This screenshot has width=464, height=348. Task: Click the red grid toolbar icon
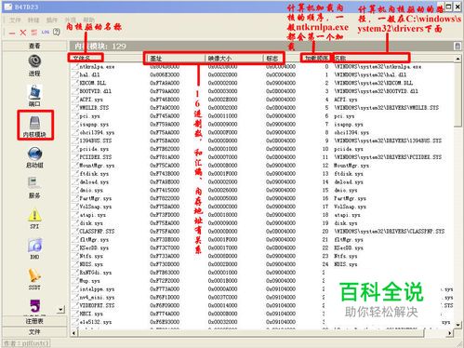click(34, 33)
